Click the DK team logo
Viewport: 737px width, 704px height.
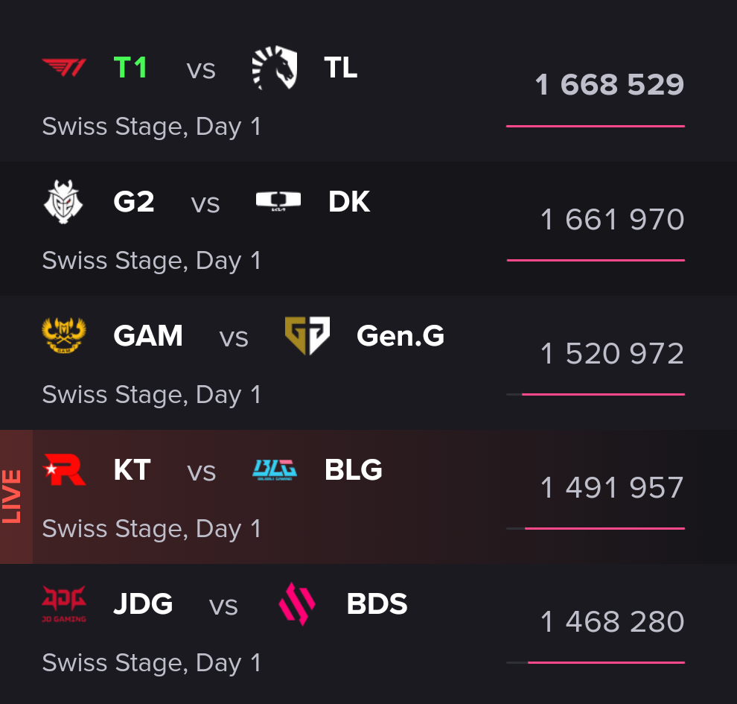click(278, 201)
